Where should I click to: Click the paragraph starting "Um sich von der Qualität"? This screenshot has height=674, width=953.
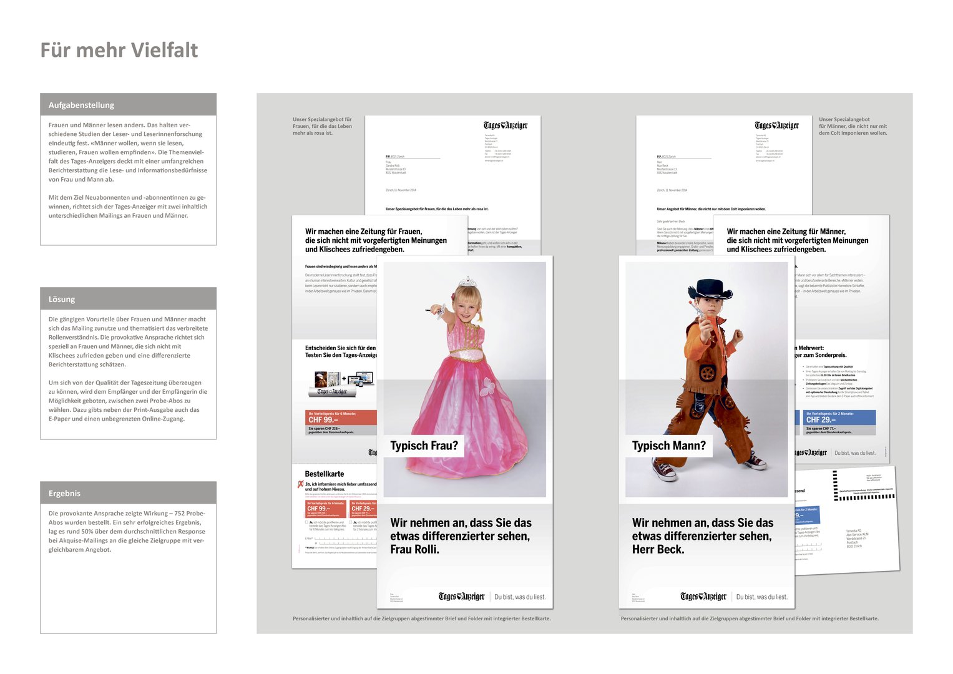coord(128,401)
